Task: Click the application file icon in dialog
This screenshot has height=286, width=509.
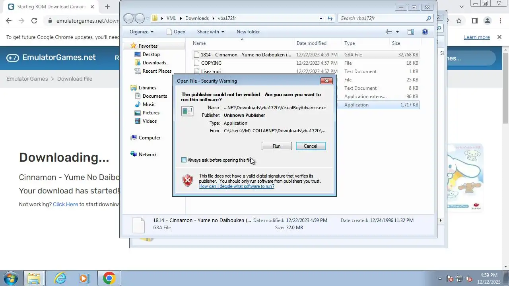Action: (x=187, y=111)
